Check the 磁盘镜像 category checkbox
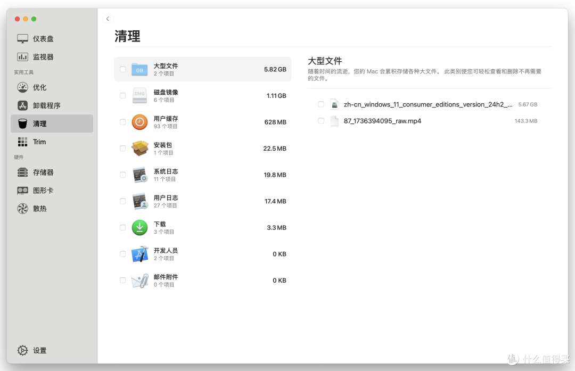This screenshot has height=371, width=575. tap(123, 96)
